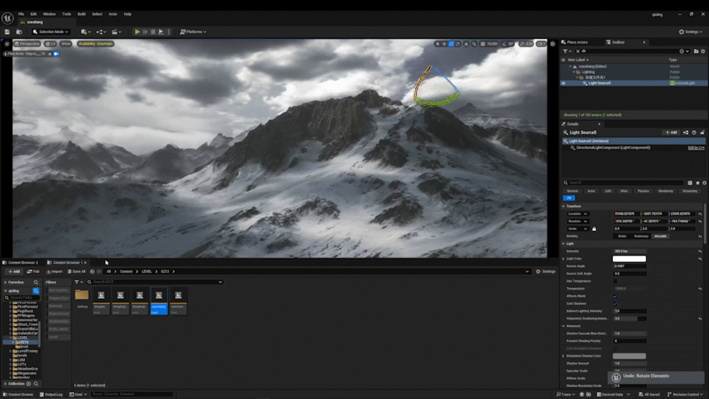Click the blue camera pilot icon

pyautogui.click(x=56, y=54)
